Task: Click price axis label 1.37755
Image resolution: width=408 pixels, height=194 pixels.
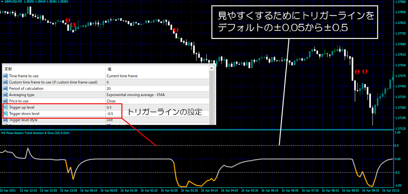Action: 401,33
